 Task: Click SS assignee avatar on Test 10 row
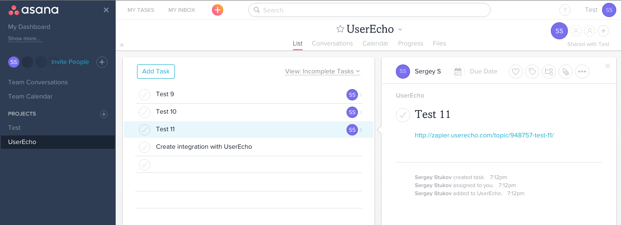pyautogui.click(x=352, y=112)
